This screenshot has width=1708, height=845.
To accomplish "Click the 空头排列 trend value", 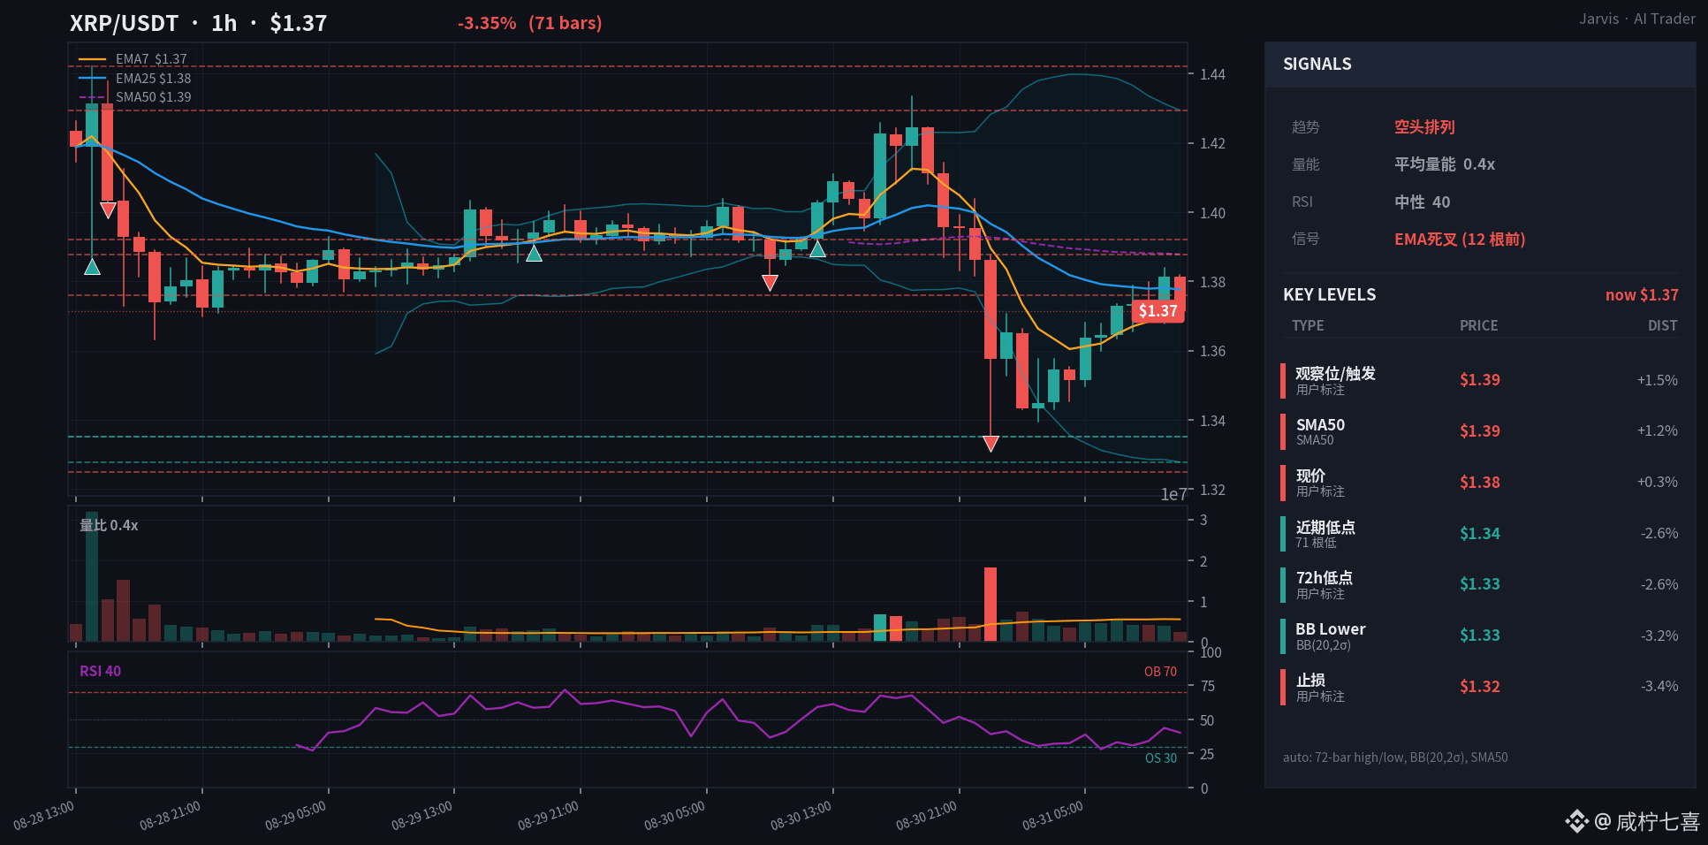I will pos(1424,127).
